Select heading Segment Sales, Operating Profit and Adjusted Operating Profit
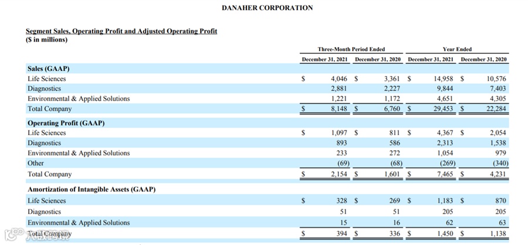528x245 pixels. (x=121, y=31)
